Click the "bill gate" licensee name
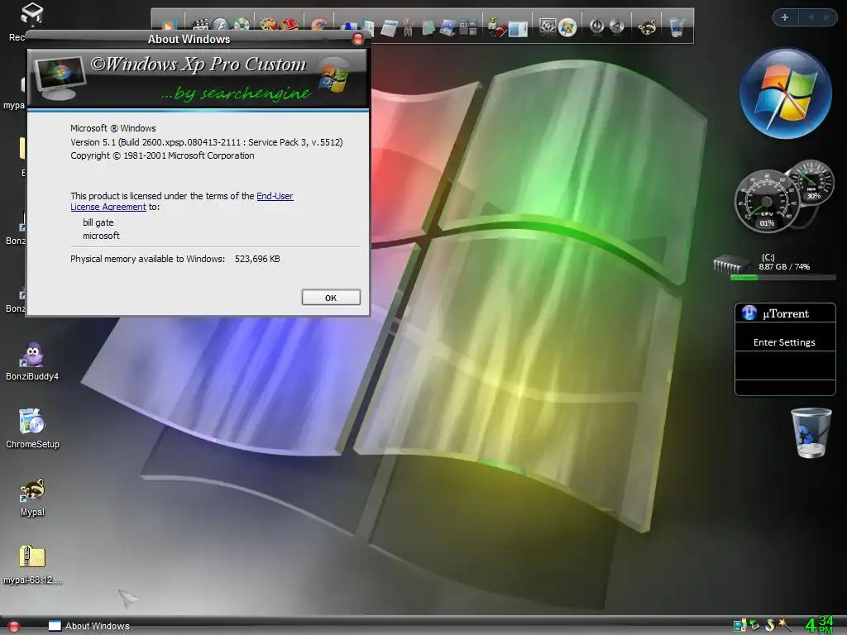 click(98, 222)
